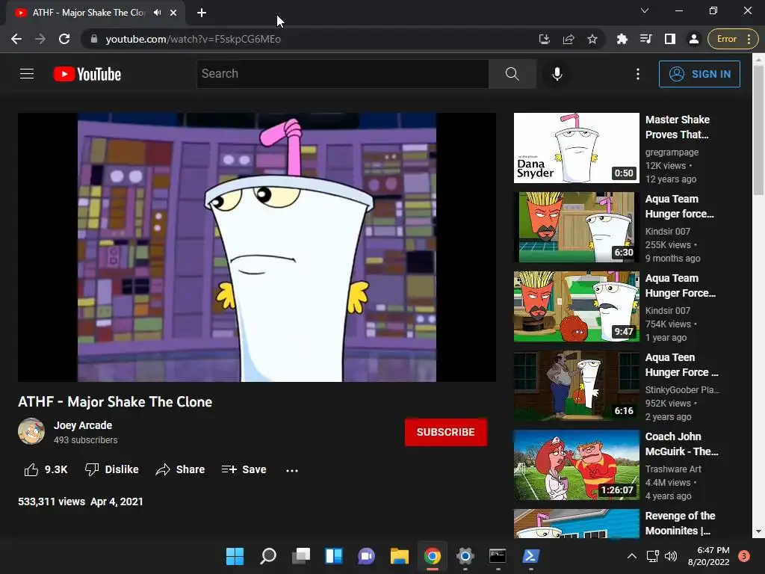Open Task View on taskbar
Screen dimensions: 765x574
(301, 556)
